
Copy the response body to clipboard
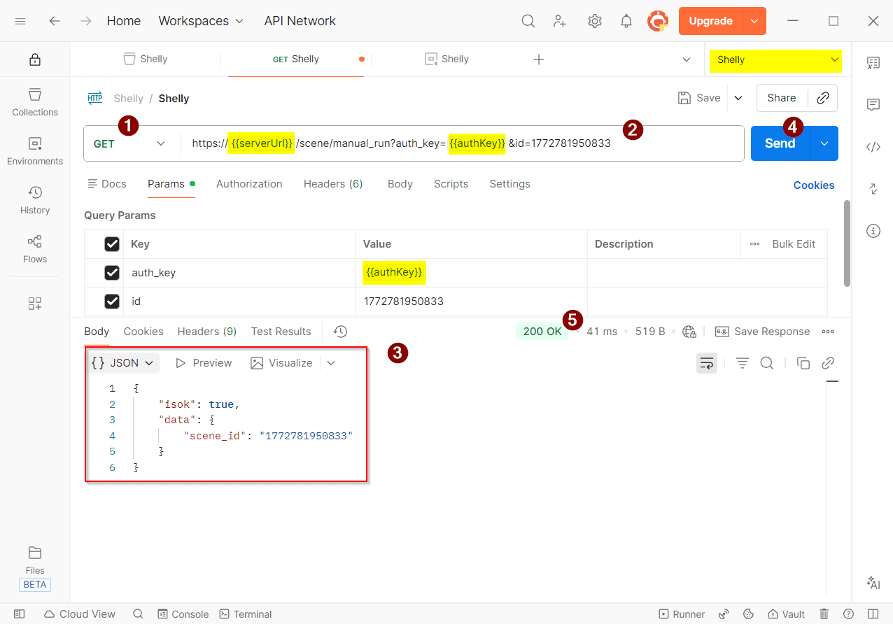(803, 362)
